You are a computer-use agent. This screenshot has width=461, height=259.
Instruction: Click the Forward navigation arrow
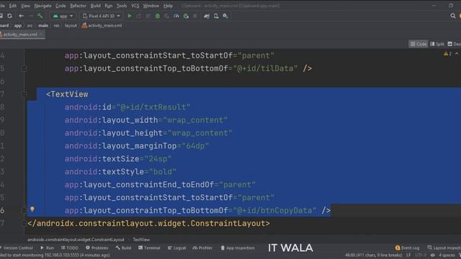coord(30,16)
